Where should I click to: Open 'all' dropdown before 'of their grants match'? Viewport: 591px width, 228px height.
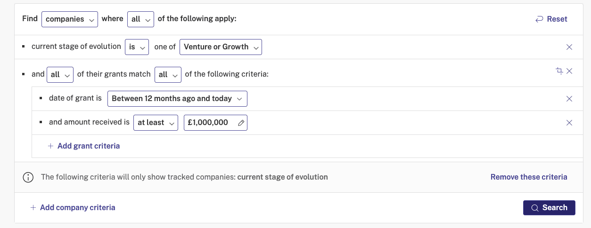tap(60, 74)
